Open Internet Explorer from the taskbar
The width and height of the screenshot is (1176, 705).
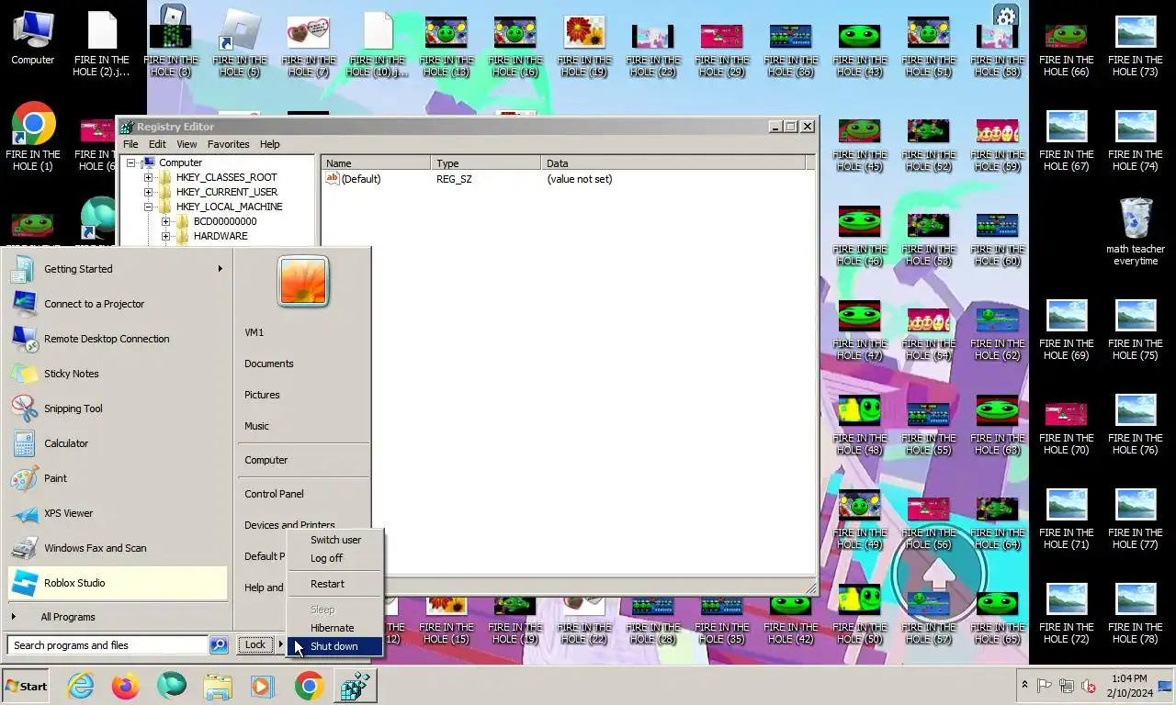click(81, 686)
